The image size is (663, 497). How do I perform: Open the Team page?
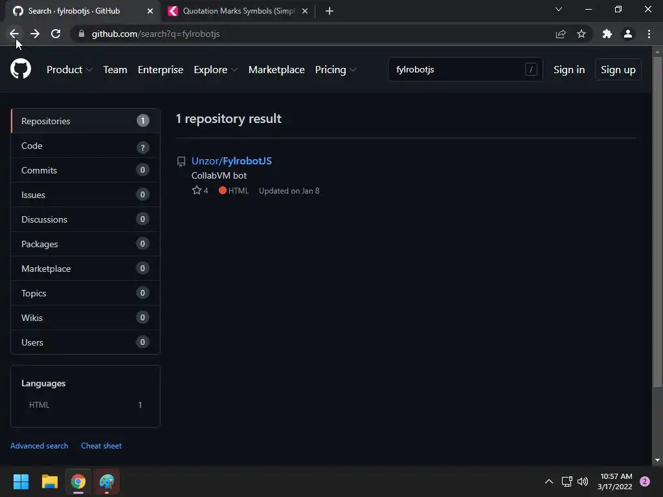(x=115, y=70)
